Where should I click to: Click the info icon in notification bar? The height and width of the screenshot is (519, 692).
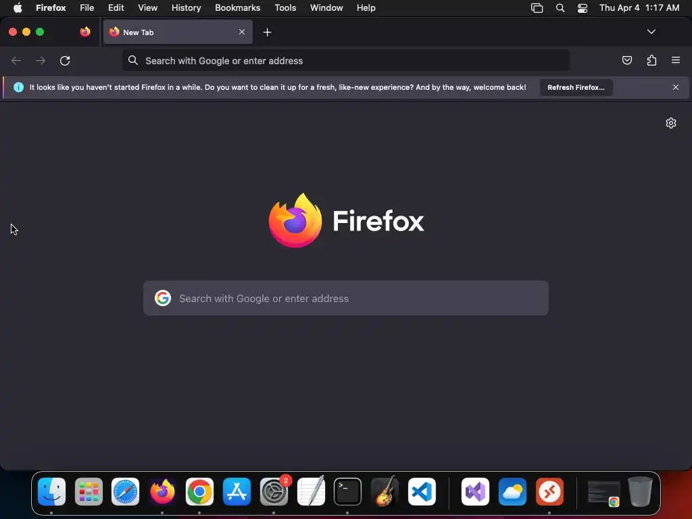click(18, 87)
